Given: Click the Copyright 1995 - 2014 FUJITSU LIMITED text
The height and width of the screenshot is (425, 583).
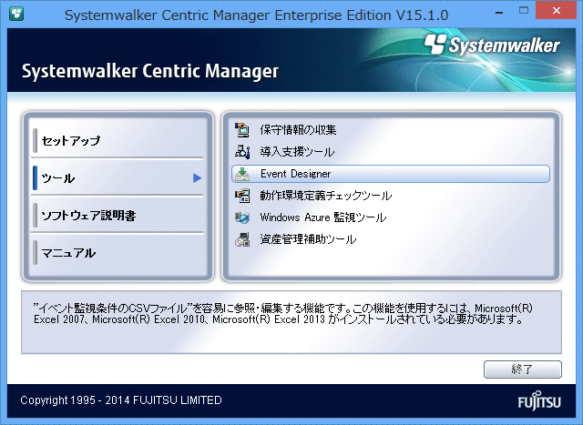Looking at the screenshot, I should [121, 400].
